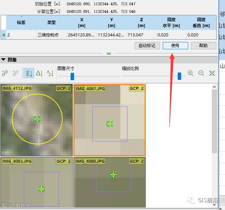Select the 三维控制点 type cell
This screenshot has width=225, height=210.
coord(51,35)
